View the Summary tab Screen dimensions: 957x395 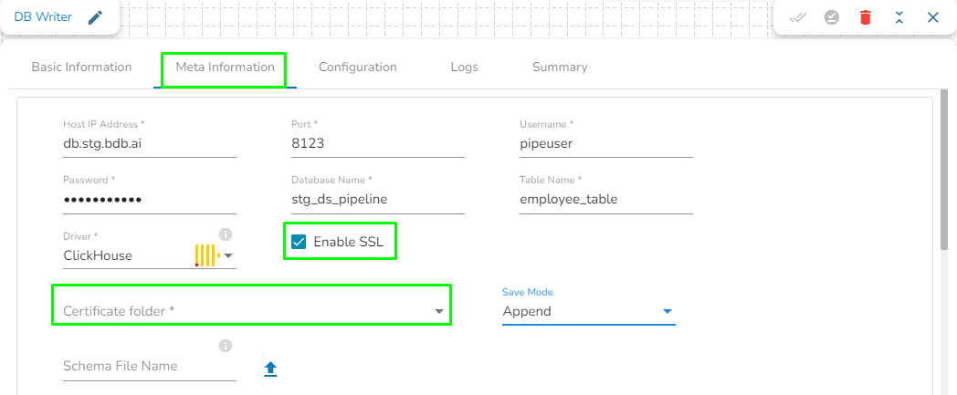point(559,68)
